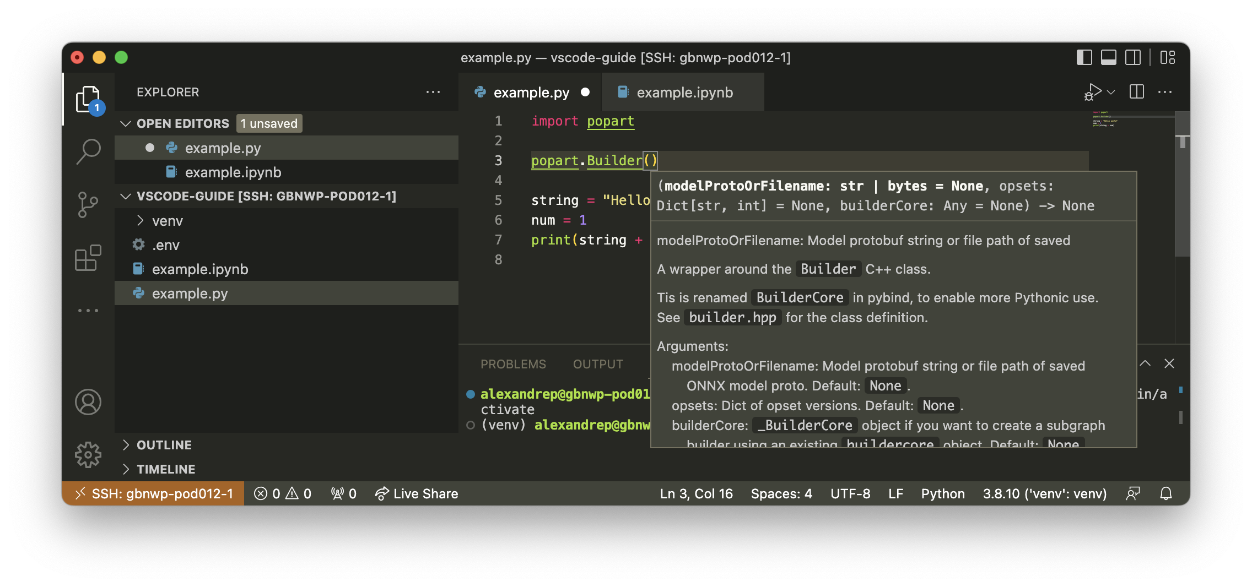
Task: Toggle the Secondary Side Bar
Action: (x=1133, y=57)
